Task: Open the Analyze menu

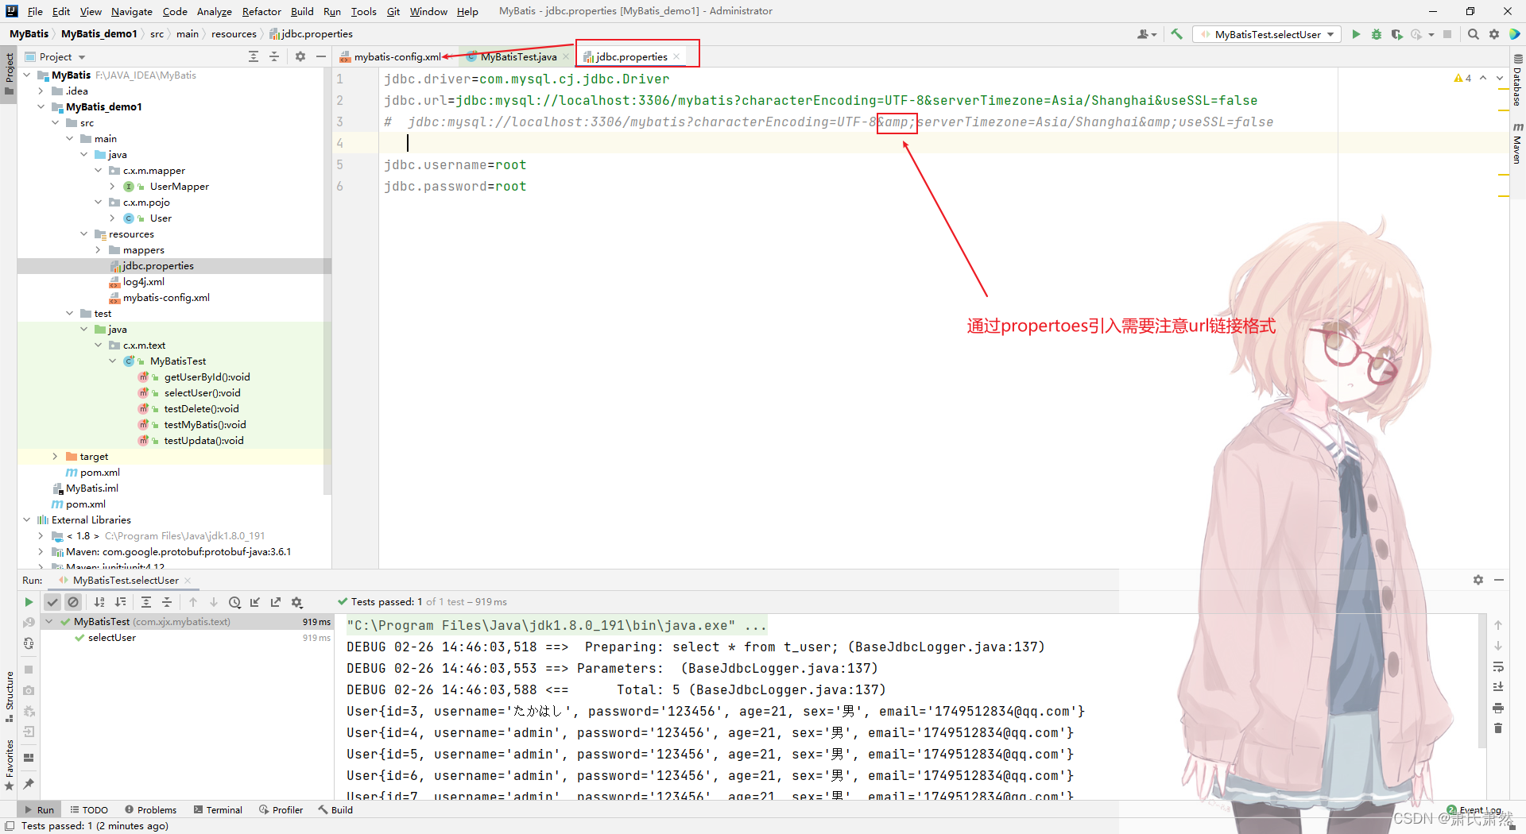Action: [x=214, y=11]
